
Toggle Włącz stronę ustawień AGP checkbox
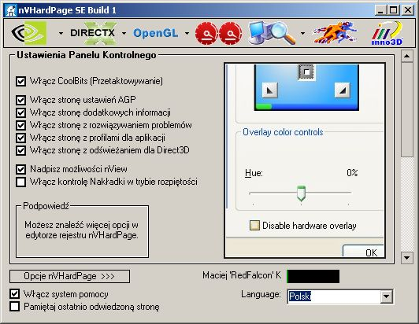[20, 100]
